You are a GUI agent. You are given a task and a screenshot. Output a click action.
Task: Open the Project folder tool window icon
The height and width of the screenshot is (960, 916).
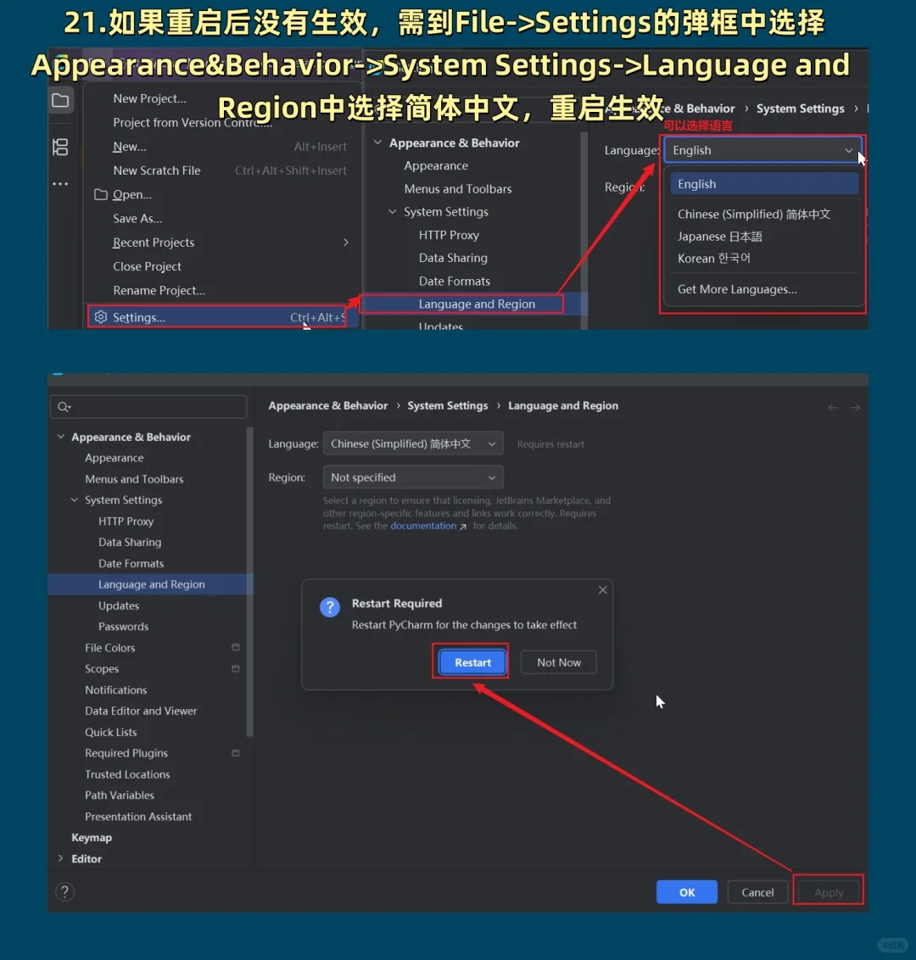60,100
